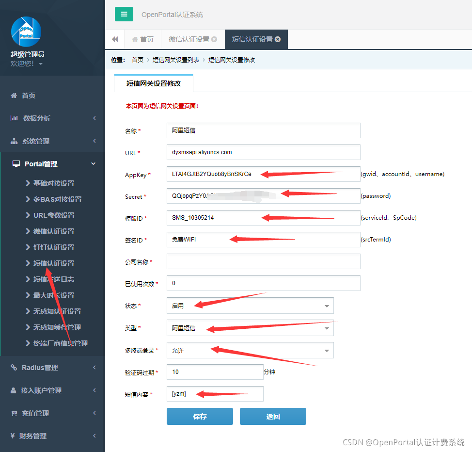The width and height of the screenshot is (472, 452).
Task: Open the 类型 dropdown showing 阿里短信
Action: (x=250, y=328)
